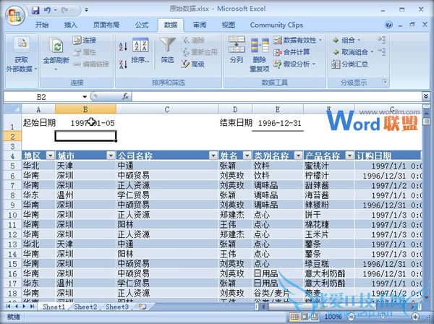Click 删除重复项 remove duplicates

tap(260, 55)
